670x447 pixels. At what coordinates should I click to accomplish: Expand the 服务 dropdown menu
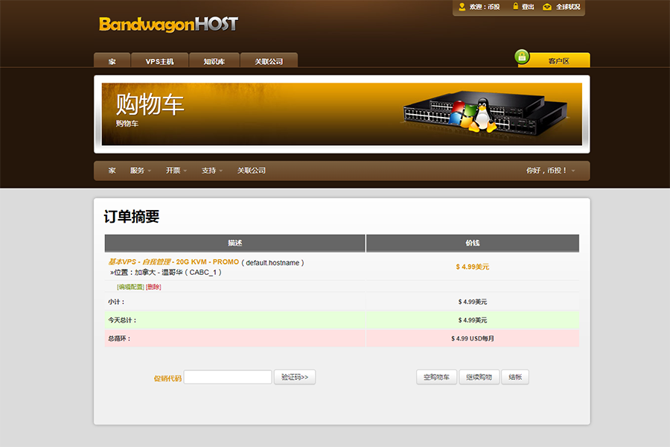tap(141, 171)
